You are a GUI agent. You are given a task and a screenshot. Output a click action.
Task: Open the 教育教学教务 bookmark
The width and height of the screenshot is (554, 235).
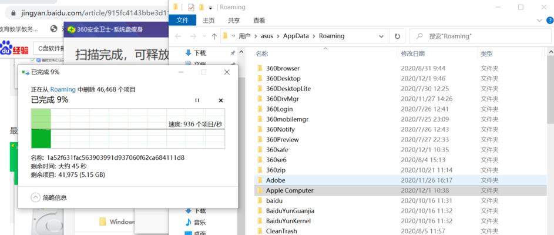19,29
